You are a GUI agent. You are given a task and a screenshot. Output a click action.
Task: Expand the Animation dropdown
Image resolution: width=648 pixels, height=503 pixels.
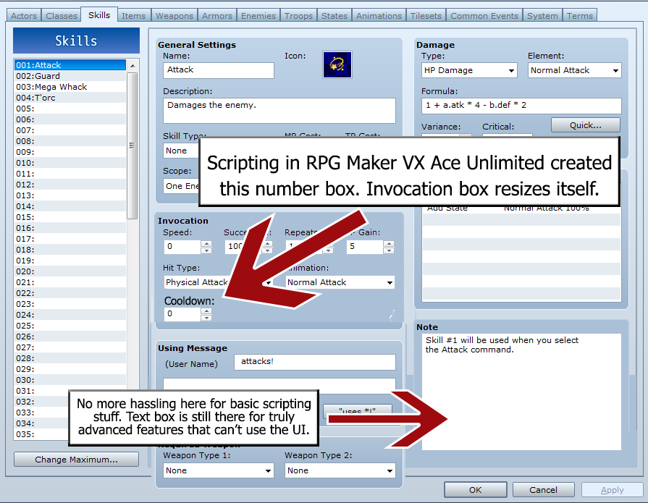click(340, 282)
